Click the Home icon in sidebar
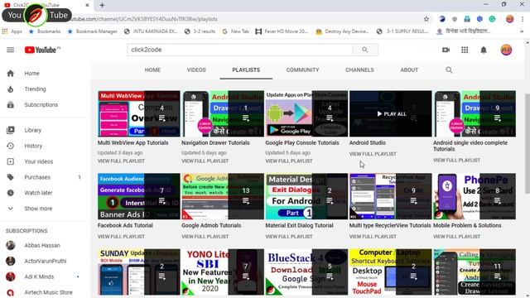This screenshot has width=530, height=298. (11, 74)
